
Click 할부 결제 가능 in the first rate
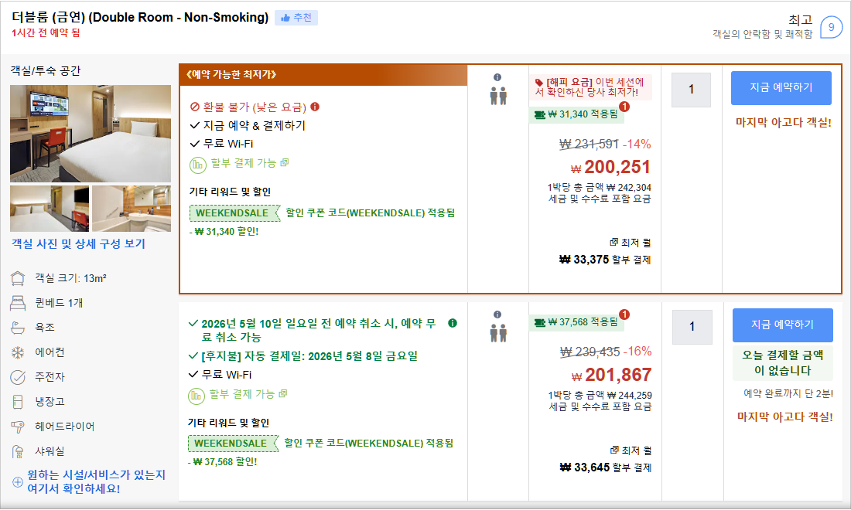[244, 162]
